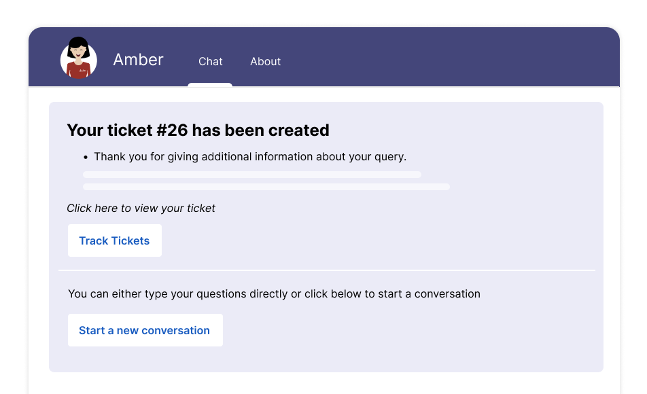Click the Track Tickets button

point(115,240)
